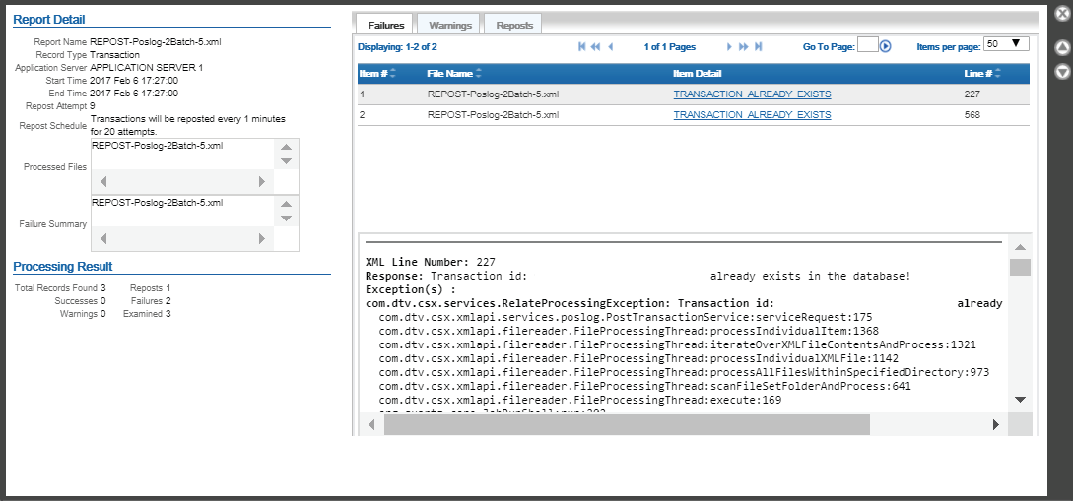Click line number 568 cell
Image resolution: width=1073 pixels, height=501 pixels.
click(x=972, y=115)
